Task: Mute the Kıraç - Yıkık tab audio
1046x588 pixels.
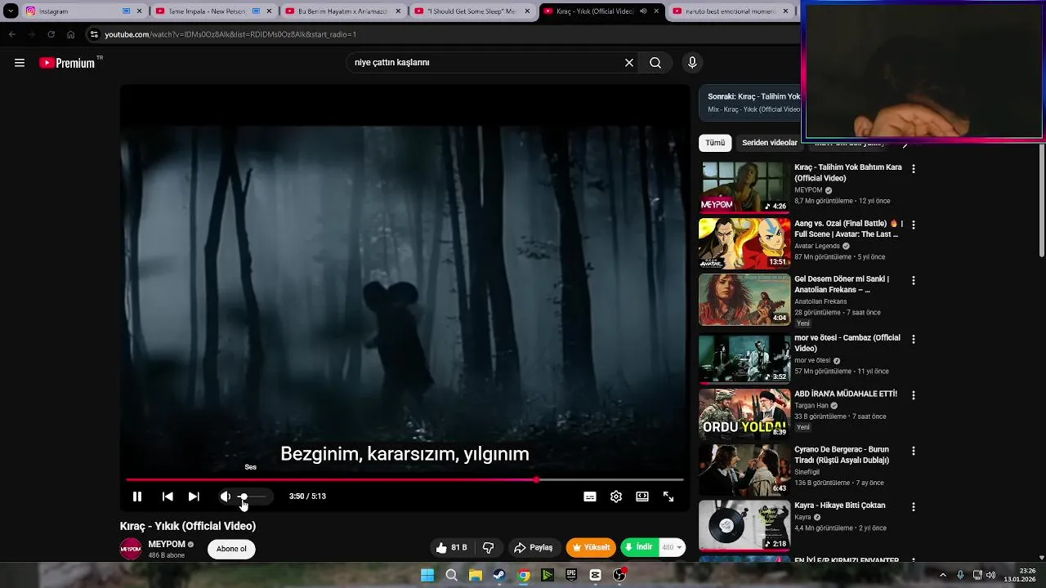Action: [x=643, y=11]
